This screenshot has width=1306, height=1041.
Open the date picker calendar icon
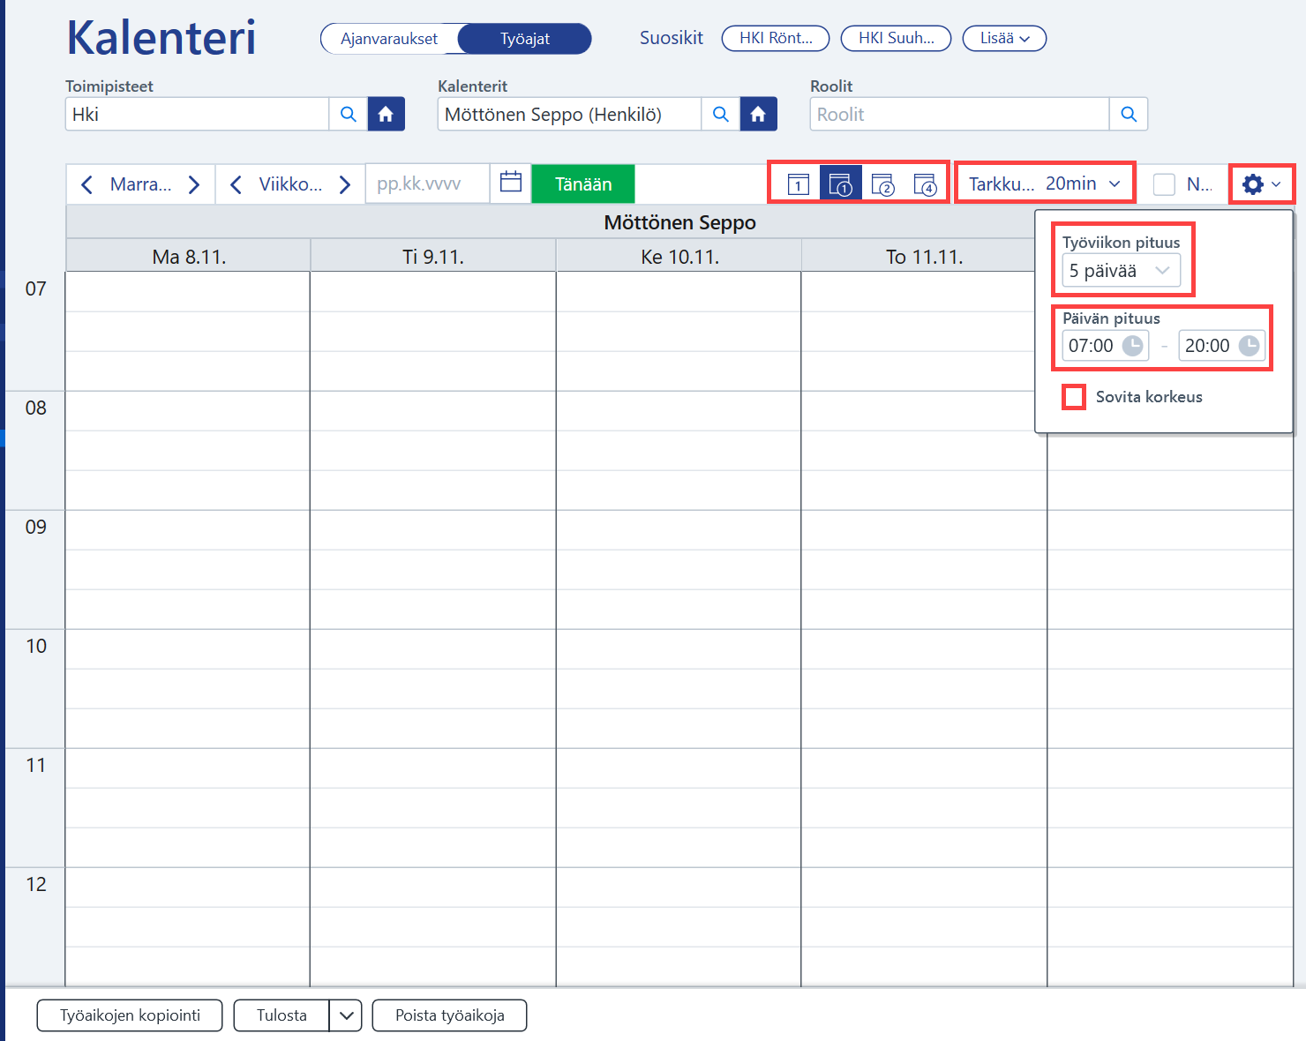click(x=511, y=183)
